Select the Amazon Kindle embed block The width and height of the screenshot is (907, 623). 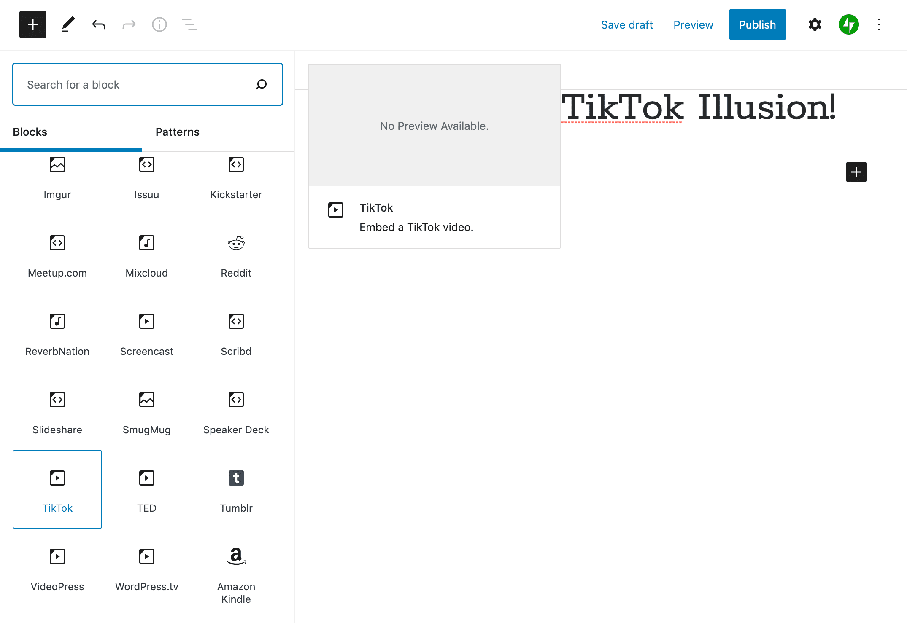tap(236, 573)
